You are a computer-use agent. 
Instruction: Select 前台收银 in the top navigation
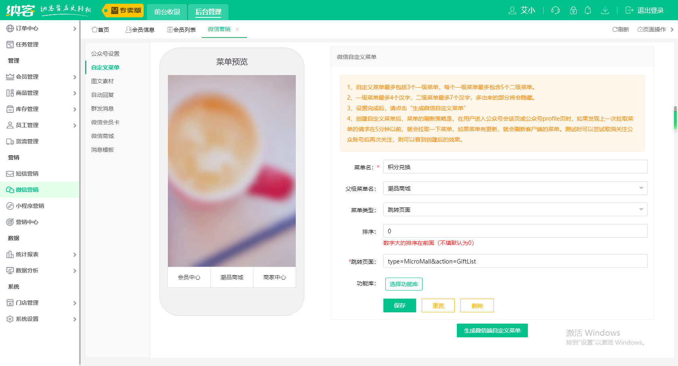(x=167, y=12)
